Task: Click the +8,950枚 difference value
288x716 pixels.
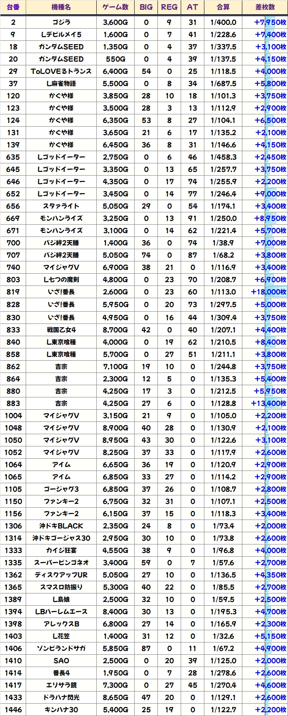Action: [x=270, y=219]
